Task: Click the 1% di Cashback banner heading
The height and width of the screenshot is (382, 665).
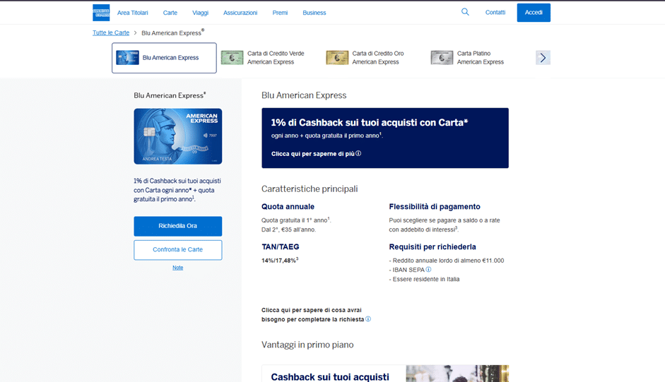Action: click(x=370, y=123)
